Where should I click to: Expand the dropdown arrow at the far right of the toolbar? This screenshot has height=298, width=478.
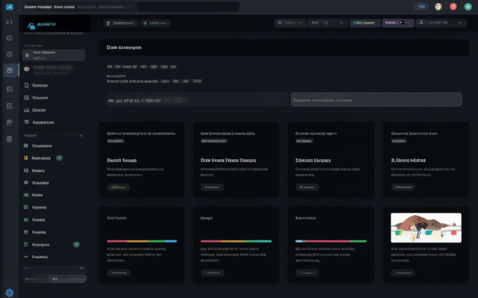pos(459,23)
